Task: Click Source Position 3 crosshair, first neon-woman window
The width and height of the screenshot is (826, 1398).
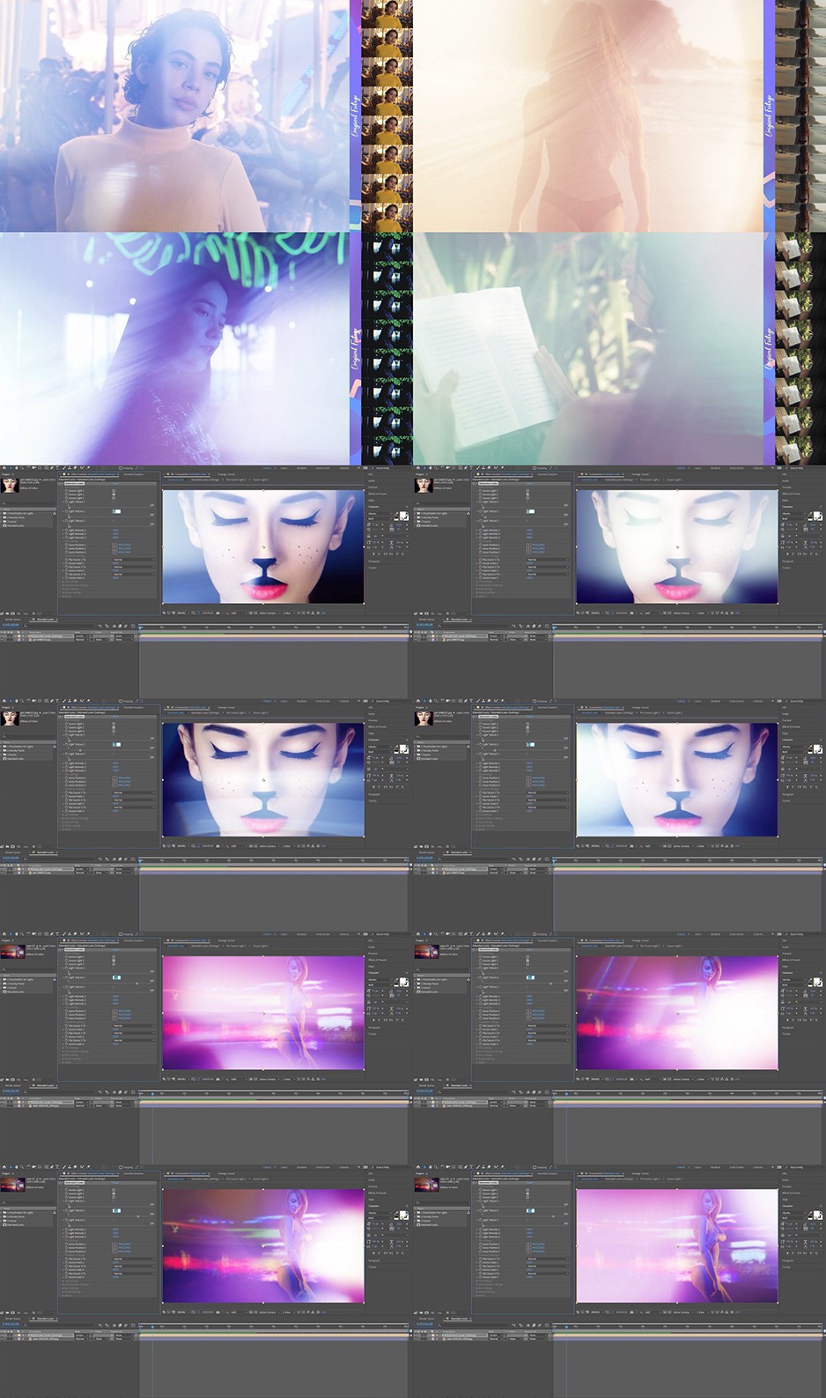Action: coord(114,1018)
